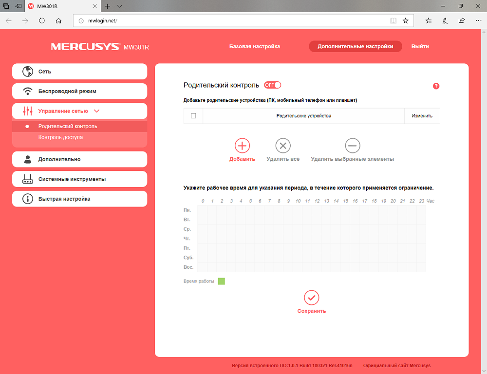Image resolution: width=487 pixels, height=374 pixels.
Task: Open the browser three-dots menu
Action: [478, 21]
